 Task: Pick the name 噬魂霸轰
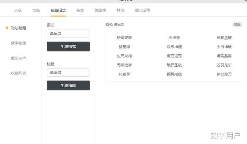(x=224, y=56)
